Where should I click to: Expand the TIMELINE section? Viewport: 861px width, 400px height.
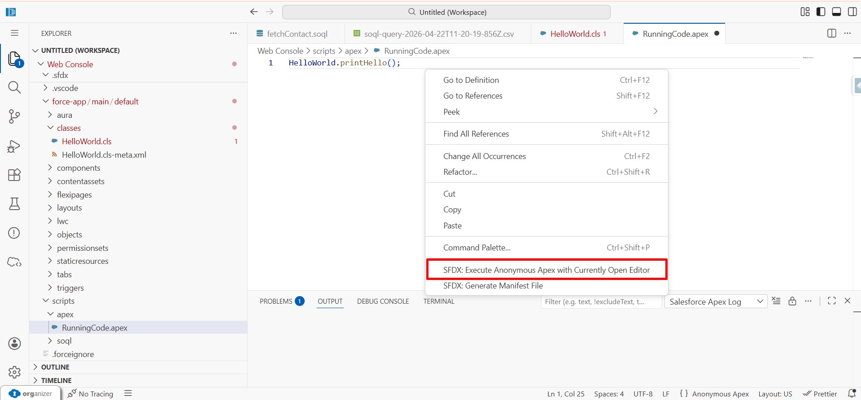point(138,381)
